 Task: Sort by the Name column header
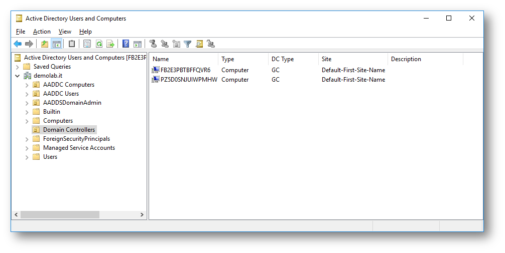coord(184,59)
